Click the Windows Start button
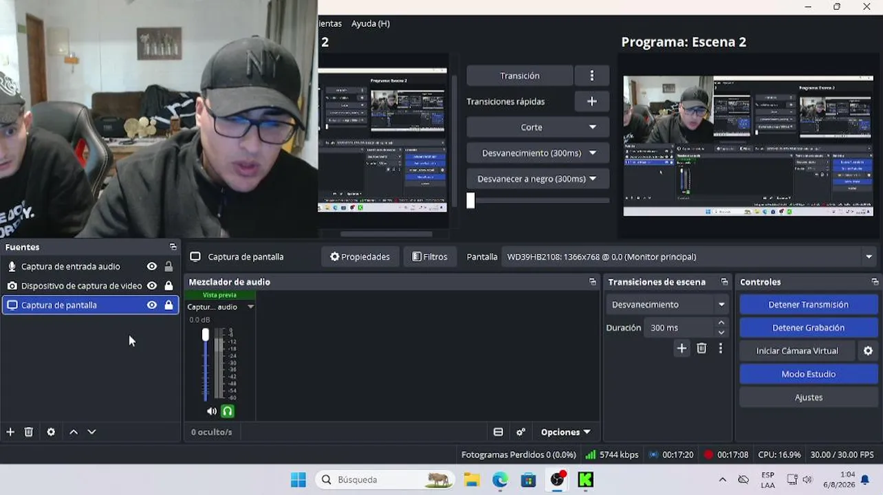Viewport: 883px width, 495px height. (x=298, y=480)
